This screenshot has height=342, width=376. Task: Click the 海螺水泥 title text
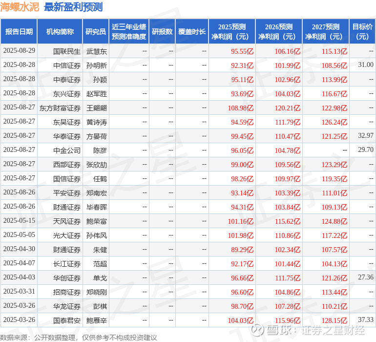(20, 7)
